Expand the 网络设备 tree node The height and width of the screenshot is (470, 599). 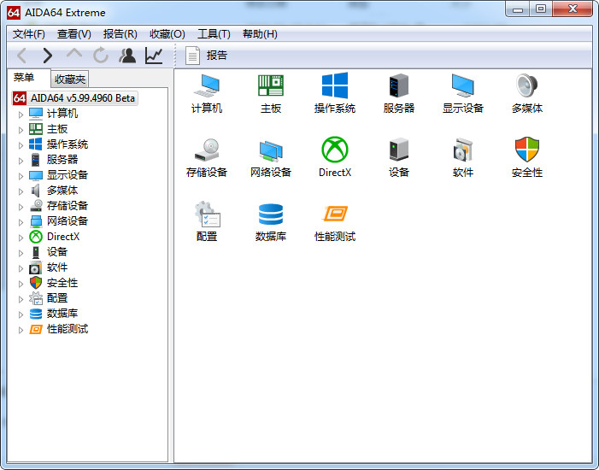[x=21, y=222]
